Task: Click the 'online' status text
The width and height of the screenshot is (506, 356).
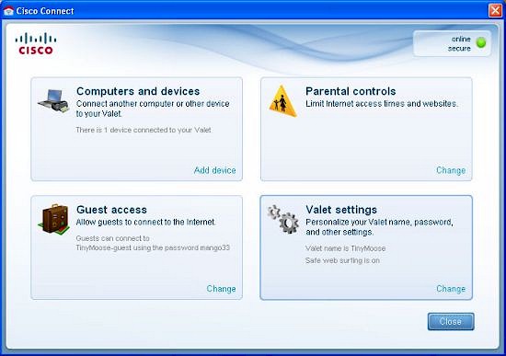Action: 461,39
